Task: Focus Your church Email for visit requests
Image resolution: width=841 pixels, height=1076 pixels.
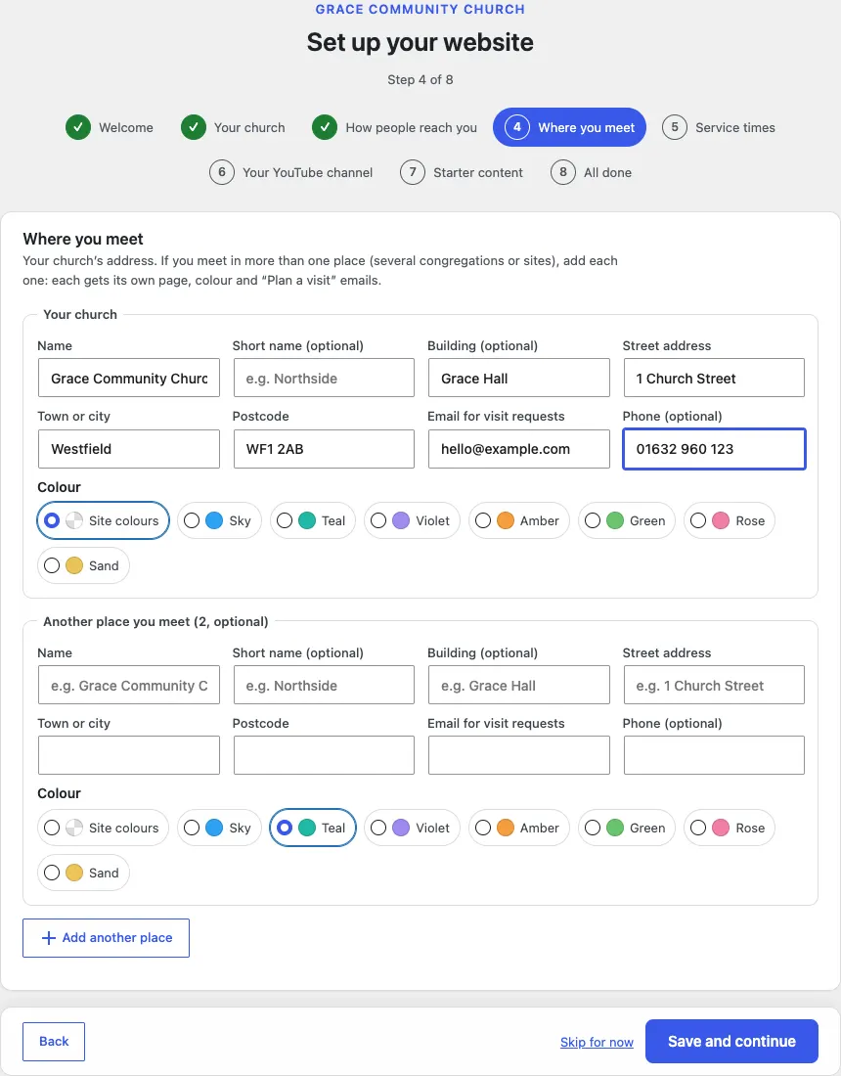Action: 518,449
